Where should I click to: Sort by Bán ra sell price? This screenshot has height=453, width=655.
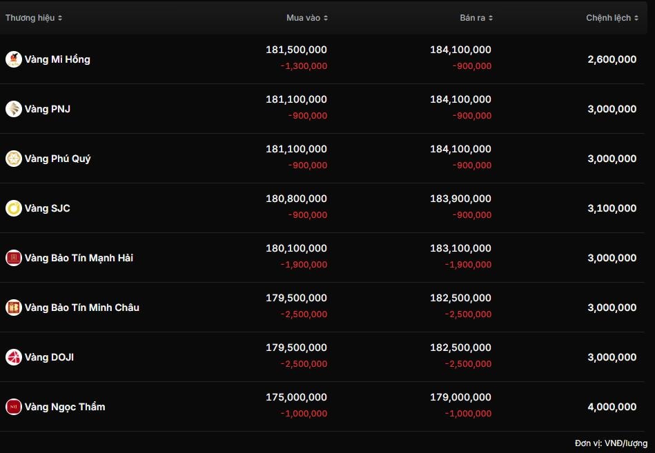point(476,18)
